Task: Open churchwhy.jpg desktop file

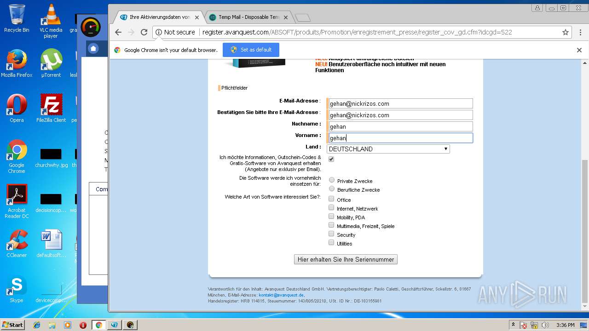Action: tap(51, 158)
